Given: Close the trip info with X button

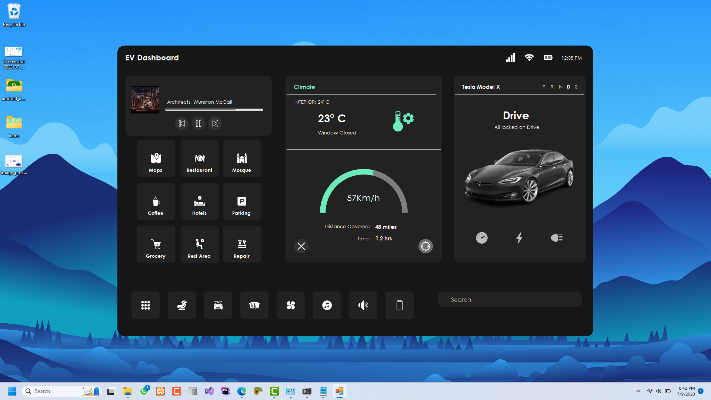Looking at the screenshot, I should tap(301, 246).
